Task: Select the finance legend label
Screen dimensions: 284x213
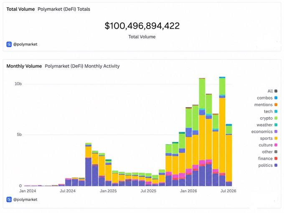Action: 265,158
